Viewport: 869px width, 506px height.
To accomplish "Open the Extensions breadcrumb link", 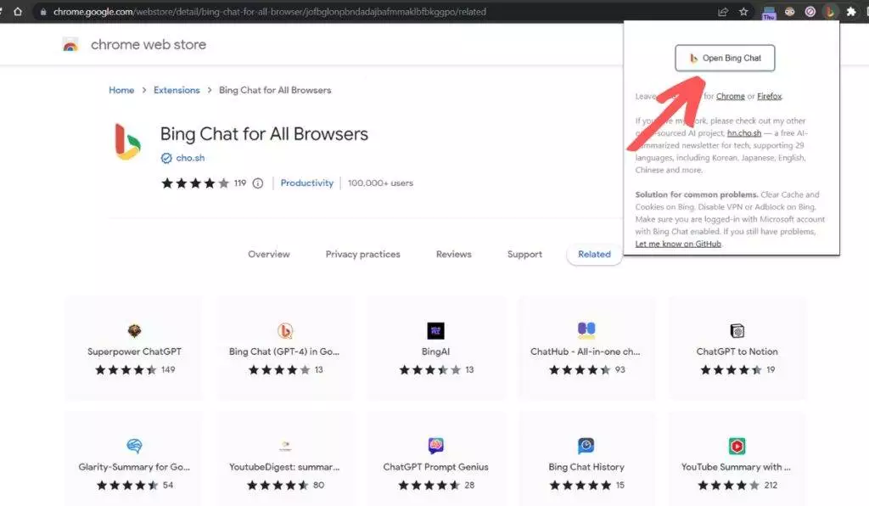I will pyautogui.click(x=177, y=90).
